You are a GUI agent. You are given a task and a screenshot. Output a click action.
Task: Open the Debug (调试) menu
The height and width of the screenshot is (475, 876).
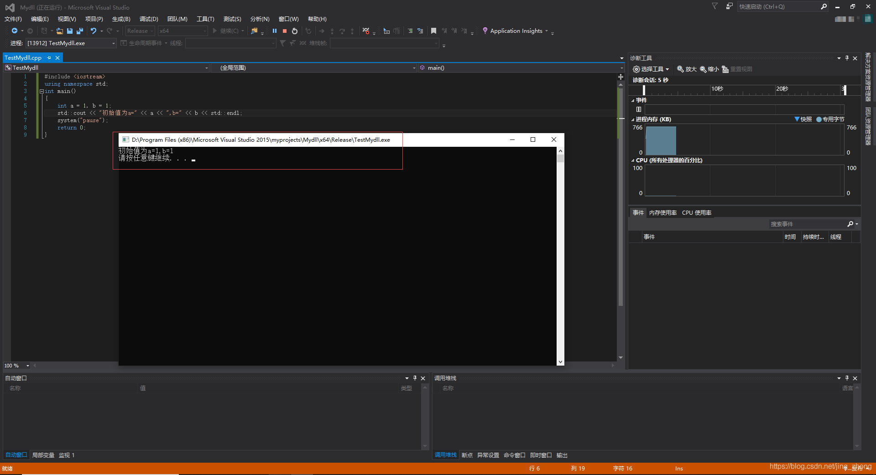pos(149,19)
